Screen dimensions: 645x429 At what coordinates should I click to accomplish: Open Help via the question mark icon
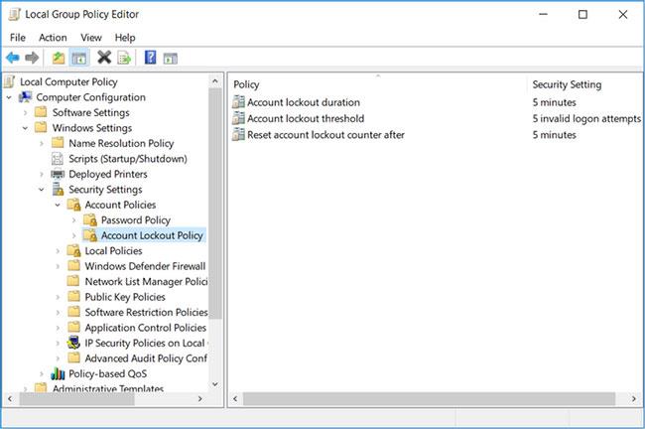150,58
